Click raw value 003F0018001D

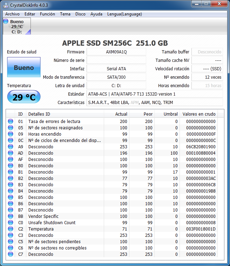pos(201,229)
